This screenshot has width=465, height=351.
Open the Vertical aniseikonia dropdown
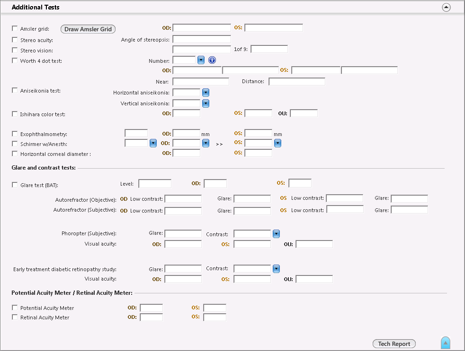(x=206, y=103)
